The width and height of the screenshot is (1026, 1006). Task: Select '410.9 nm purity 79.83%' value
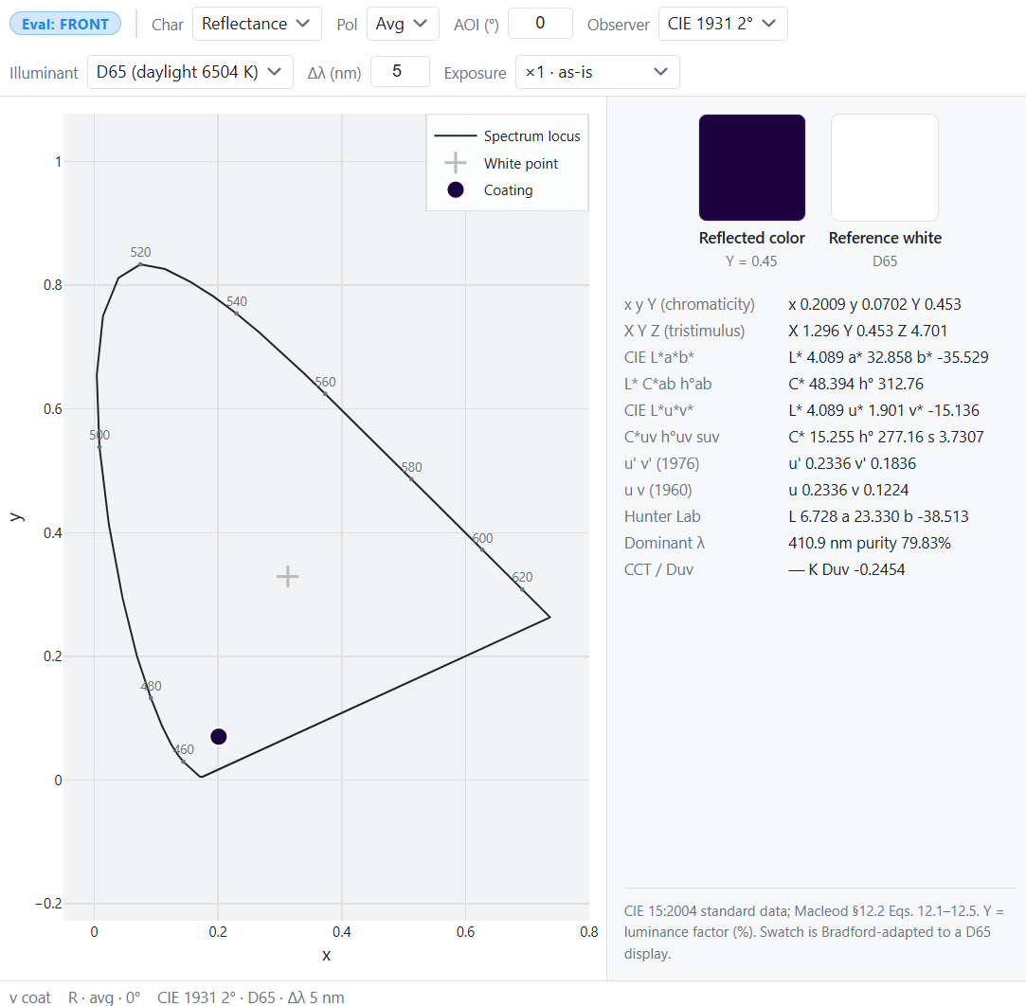click(x=869, y=543)
